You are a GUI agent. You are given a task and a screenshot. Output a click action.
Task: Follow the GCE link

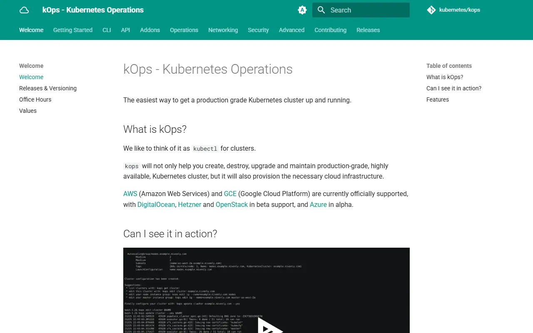230,194
